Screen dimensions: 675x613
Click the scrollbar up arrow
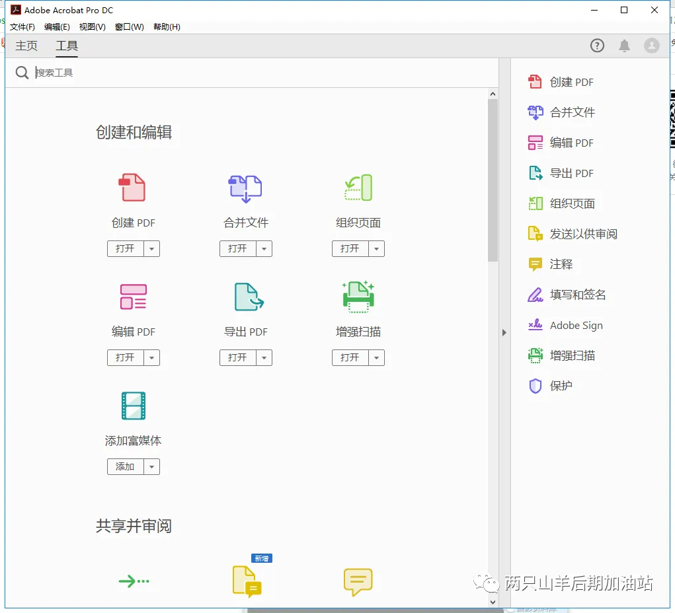tap(493, 94)
